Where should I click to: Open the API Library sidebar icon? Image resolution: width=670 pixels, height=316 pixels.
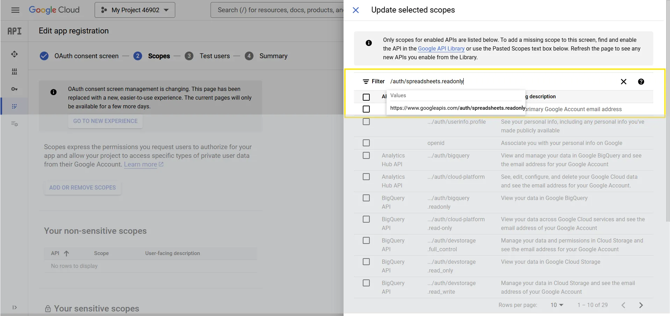(x=14, y=71)
